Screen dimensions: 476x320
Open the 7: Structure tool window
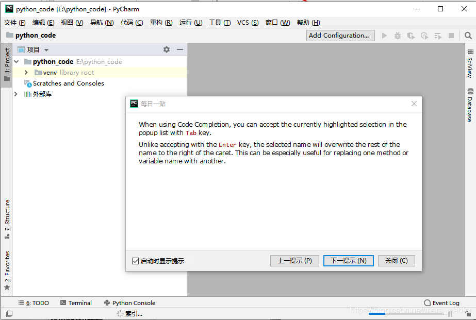tap(7, 218)
